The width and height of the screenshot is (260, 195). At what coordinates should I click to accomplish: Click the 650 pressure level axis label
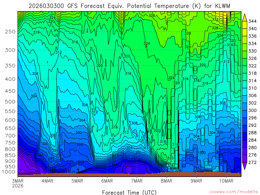pyautogui.click(x=10, y=128)
